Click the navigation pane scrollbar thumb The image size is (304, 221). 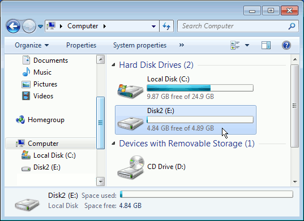tap(100, 123)
